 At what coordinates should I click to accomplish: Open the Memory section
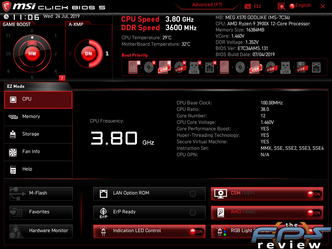tap(38, 117)
